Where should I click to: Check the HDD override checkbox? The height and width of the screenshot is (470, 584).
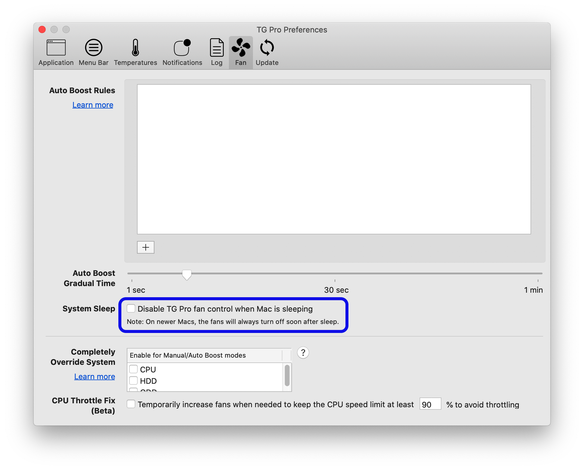point(133,380)
